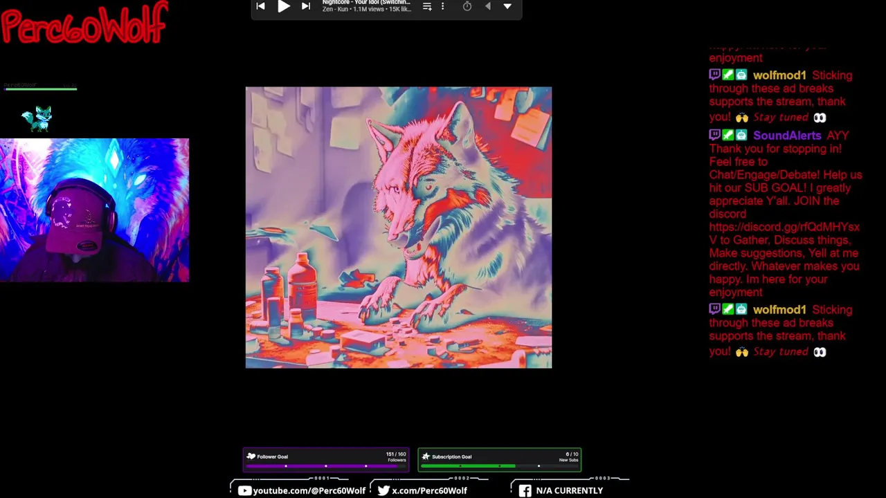Click the 151 / 160 followers count
The image size is (886, 498).
click(x=395, y=454)
